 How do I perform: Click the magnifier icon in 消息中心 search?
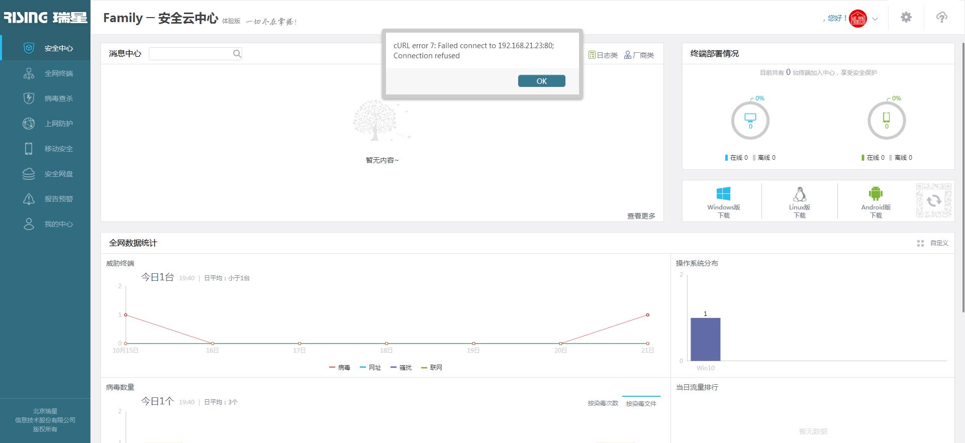(x=237, y=54)
